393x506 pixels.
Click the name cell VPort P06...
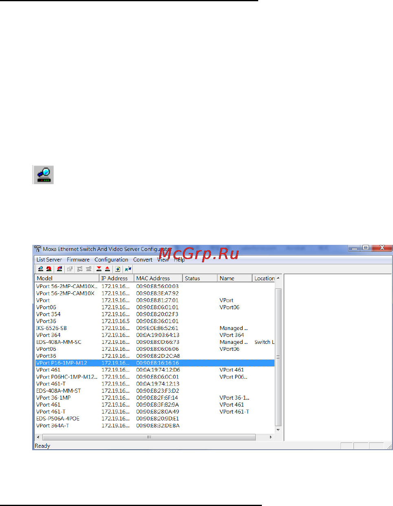tap(233, 377)
